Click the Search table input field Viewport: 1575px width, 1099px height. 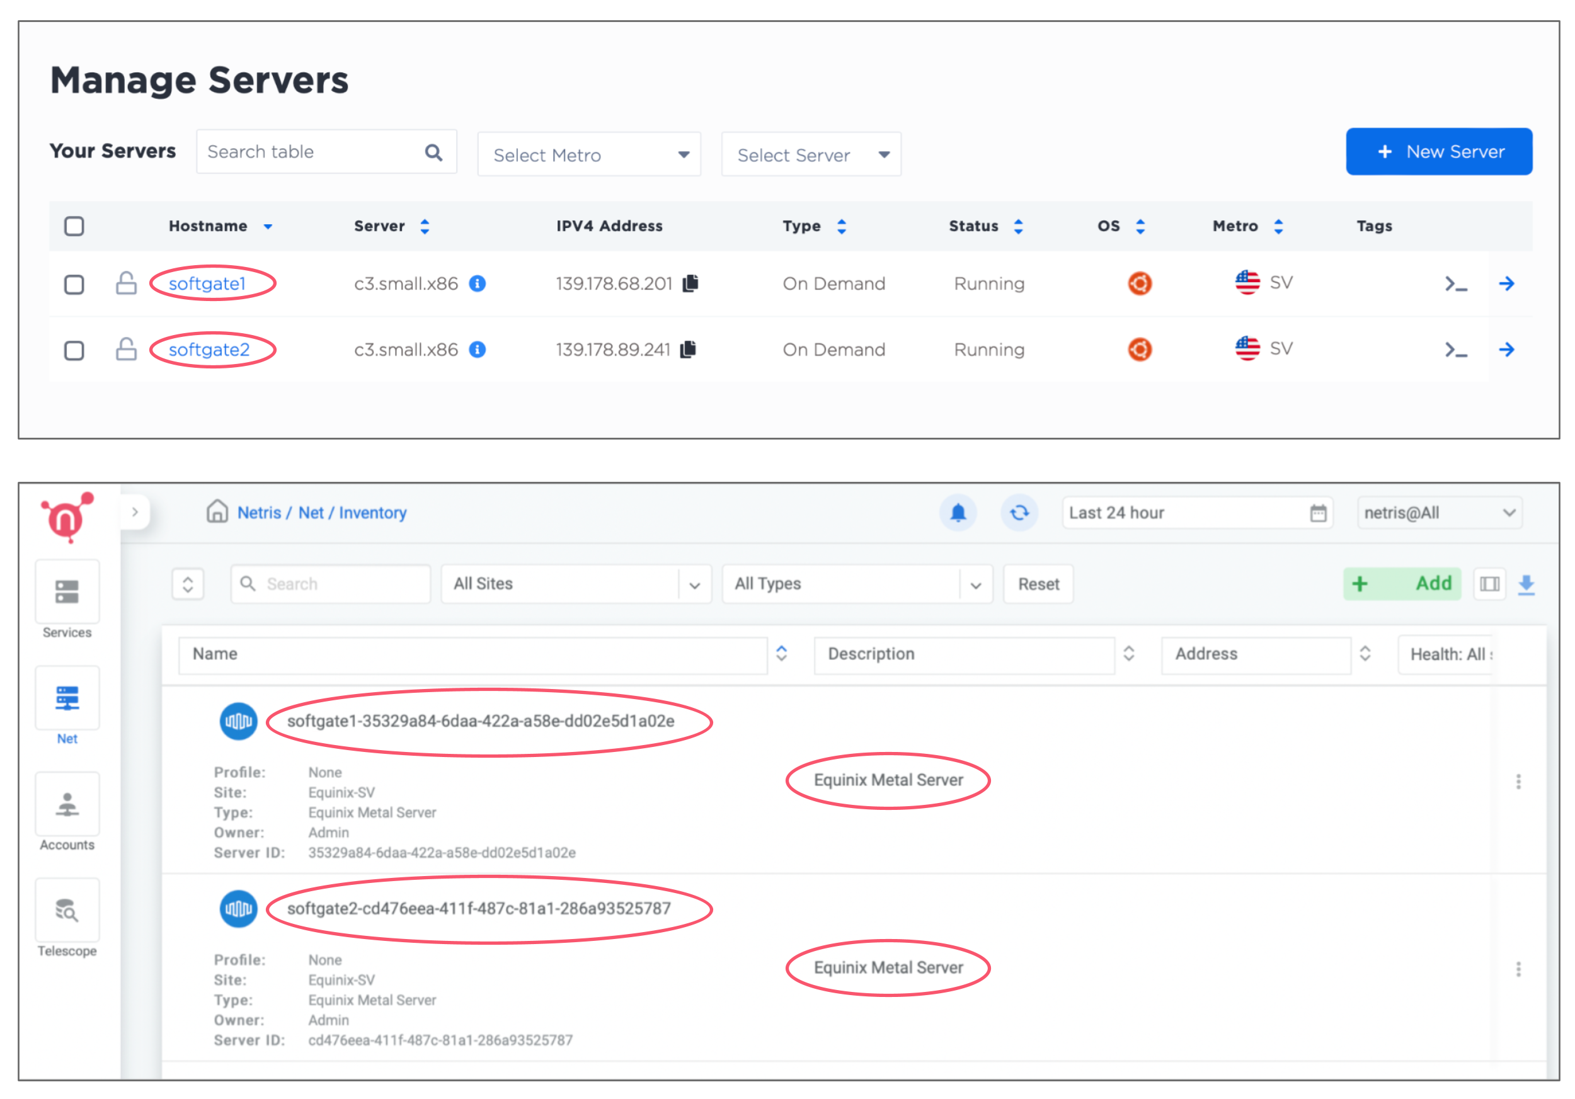click(312, 152)
